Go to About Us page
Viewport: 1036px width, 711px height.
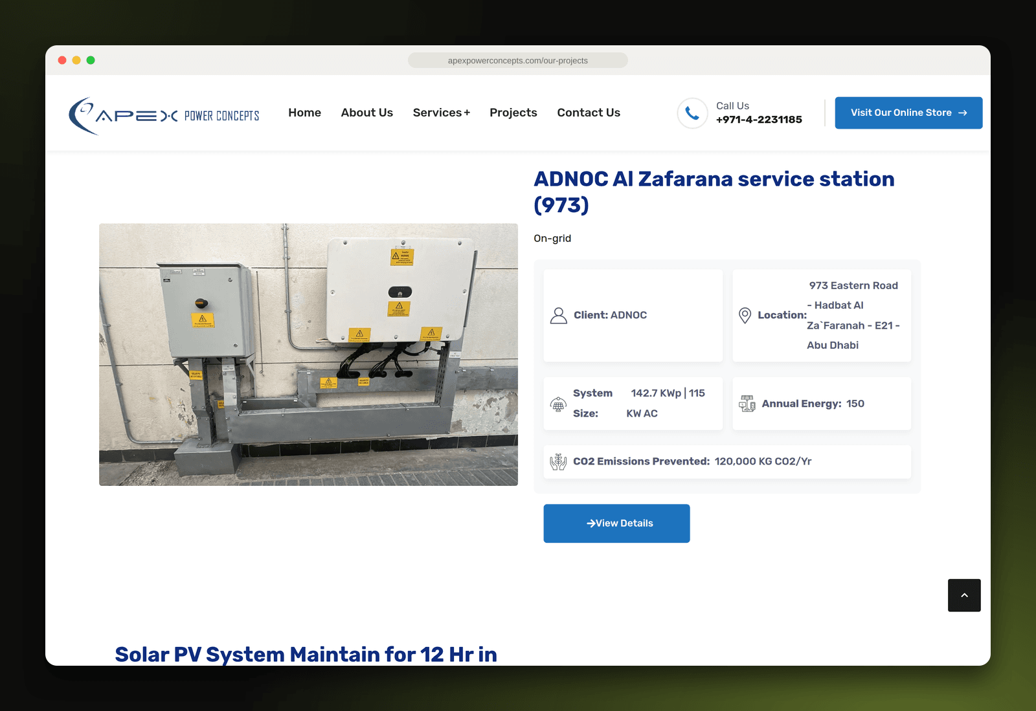367,113
